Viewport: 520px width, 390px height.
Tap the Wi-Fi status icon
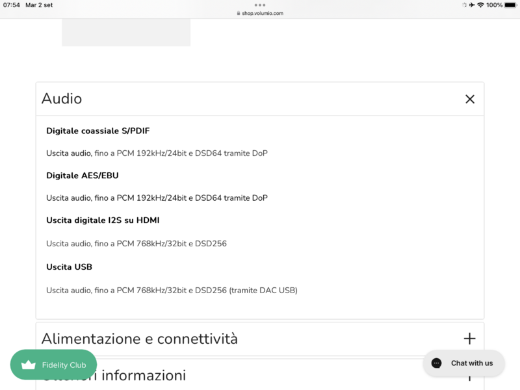tap(480, 5)
